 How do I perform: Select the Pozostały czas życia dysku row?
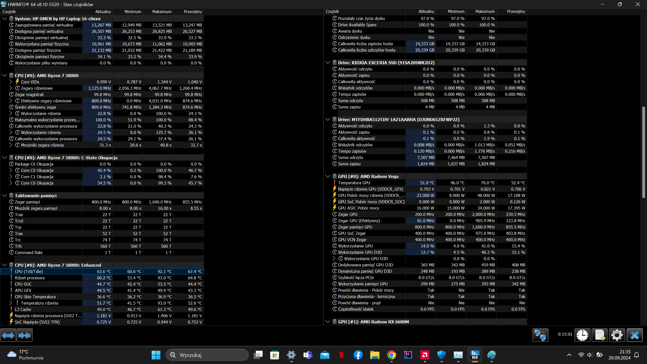pos(425,18)
